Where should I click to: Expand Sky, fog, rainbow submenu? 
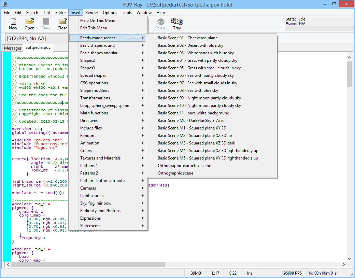(x=108, y=203)
